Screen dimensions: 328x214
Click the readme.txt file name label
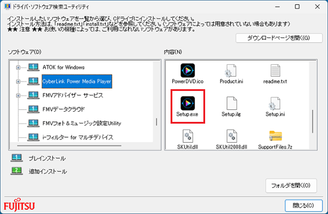pyautogui.click(x=275, y=81)
